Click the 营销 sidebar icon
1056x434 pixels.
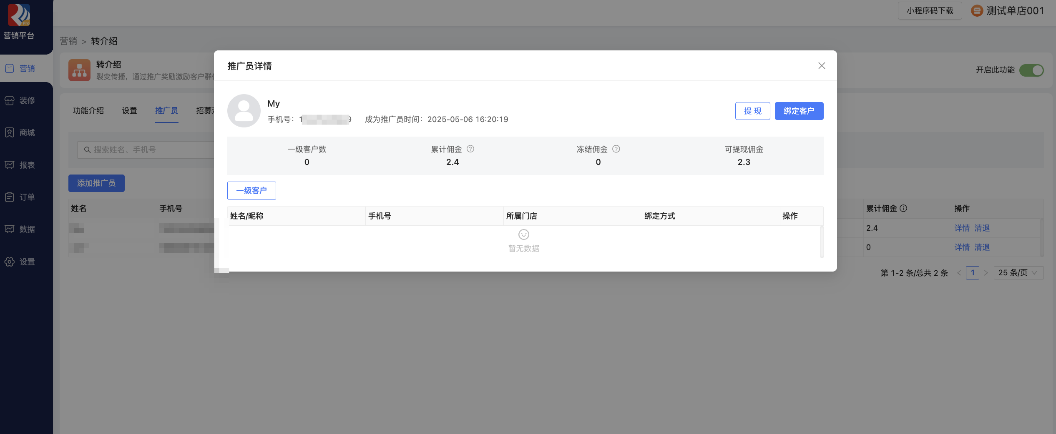[10, 68]
